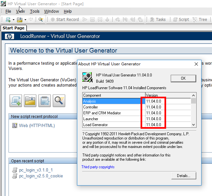
Task: Click the Run (play) toolbar icon
Action: [85, 20]
